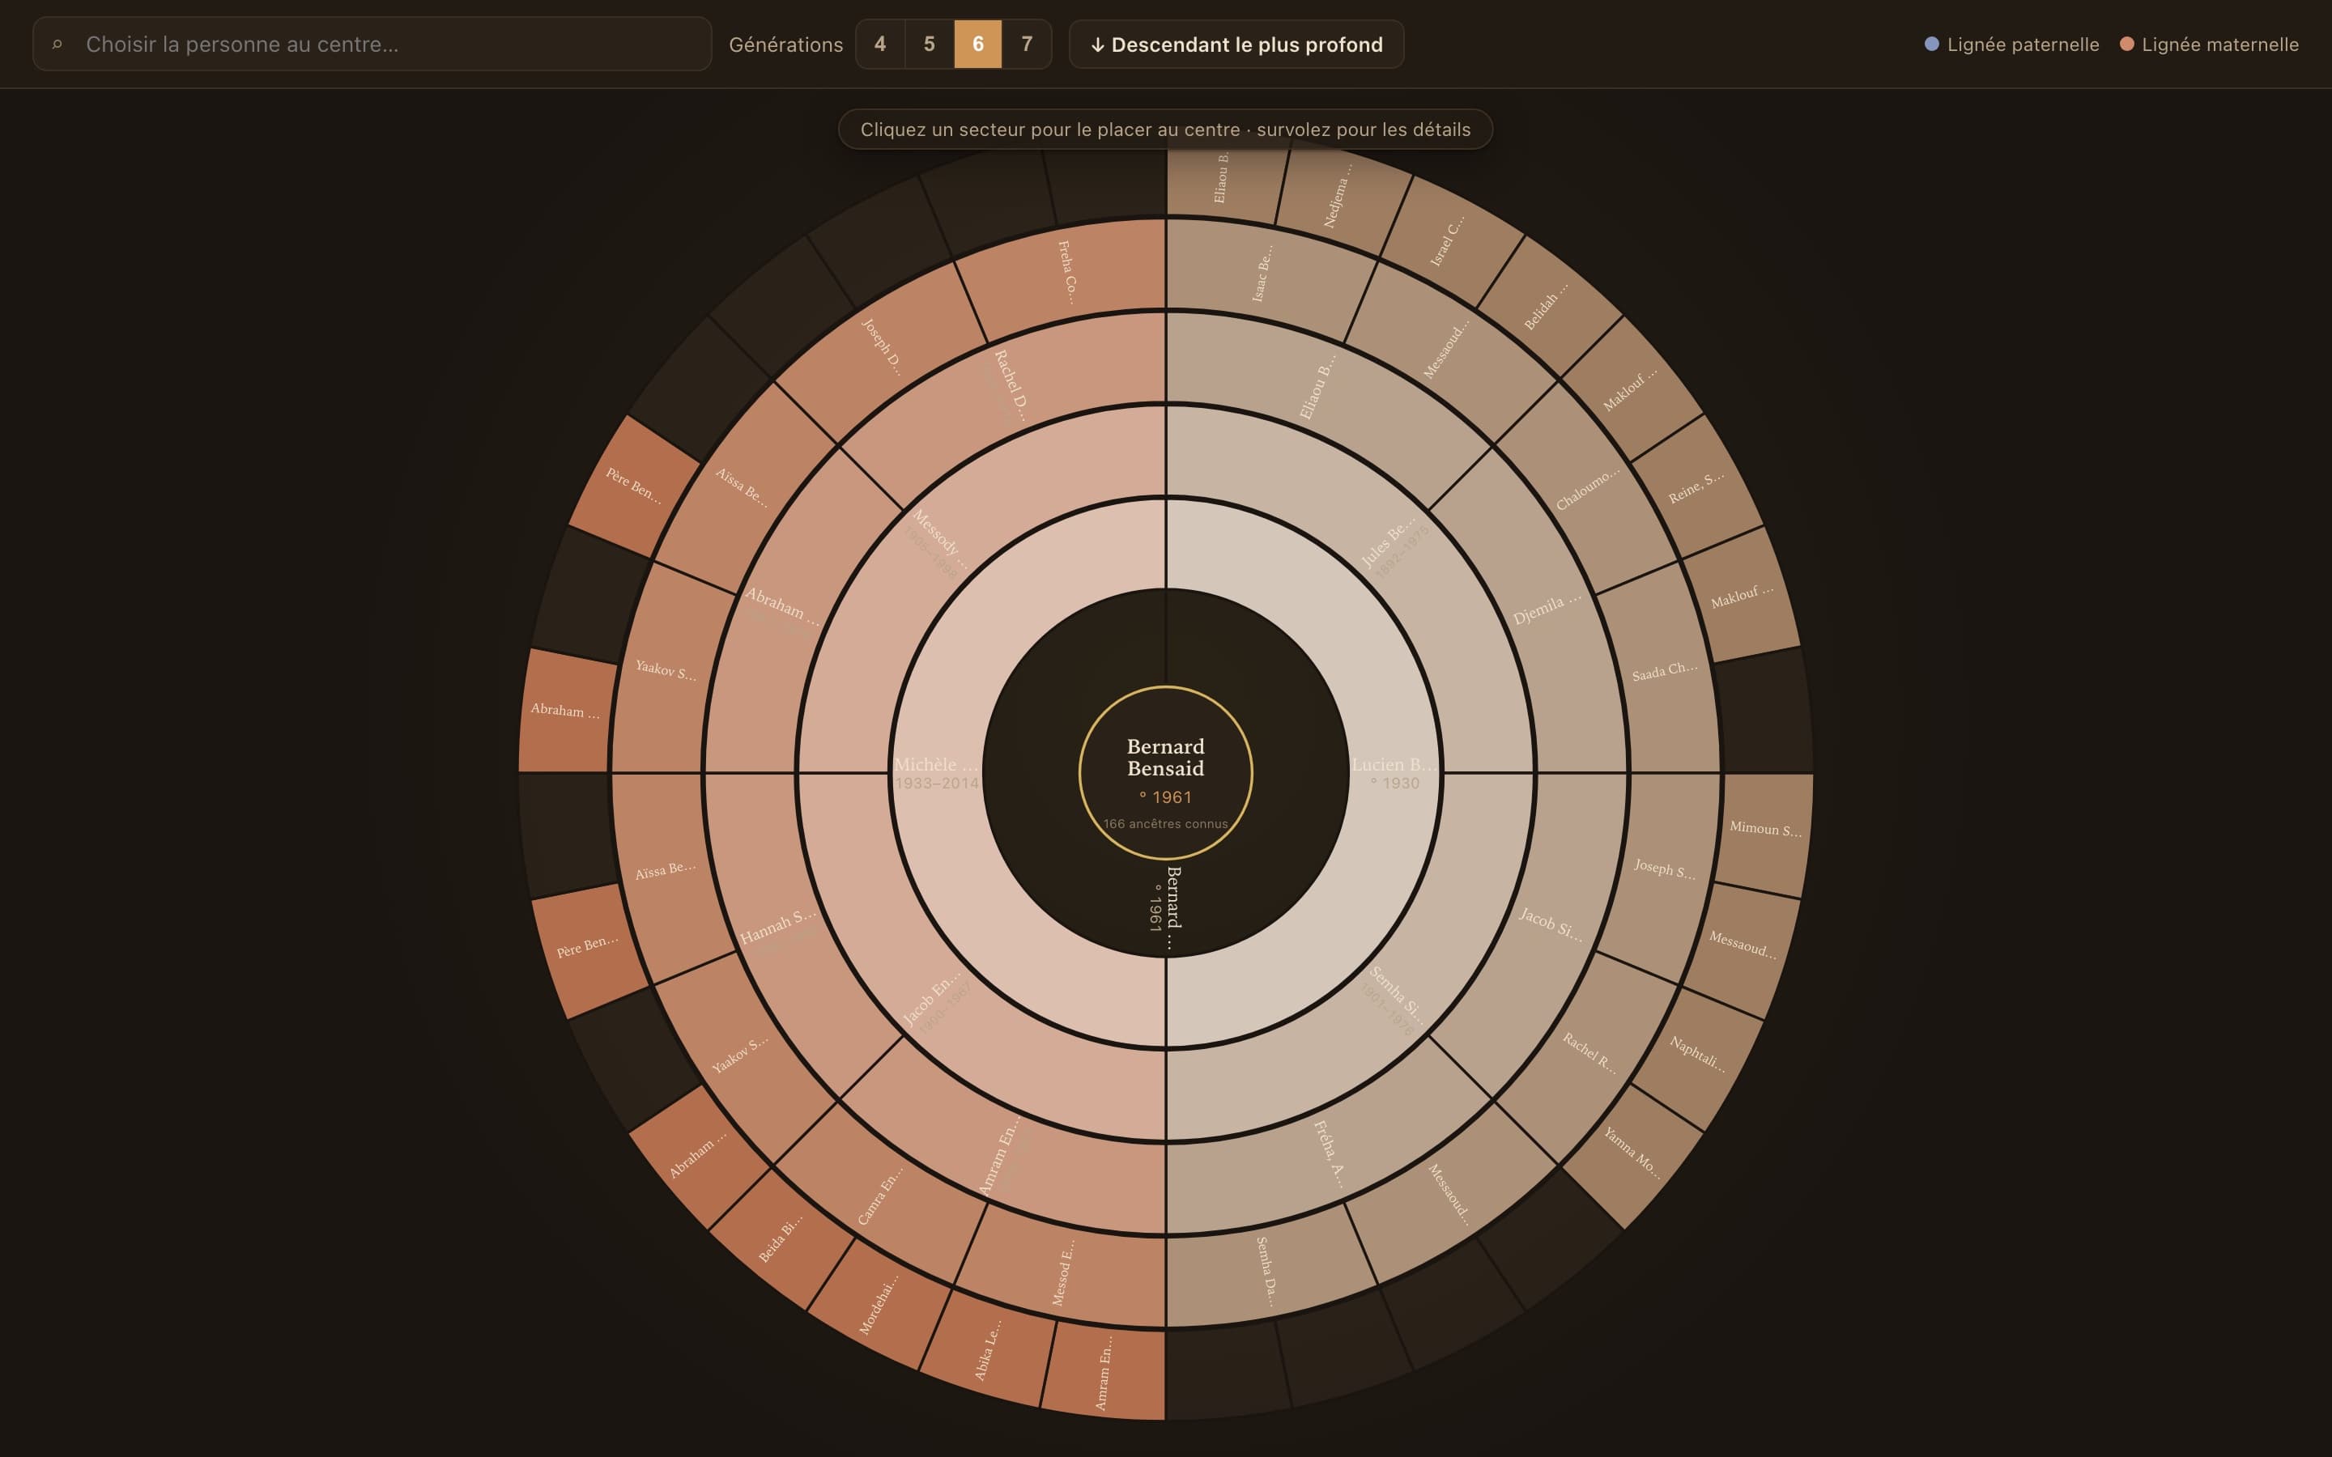Click the 'Joseph D…' sector

click(x=883, y=347)
